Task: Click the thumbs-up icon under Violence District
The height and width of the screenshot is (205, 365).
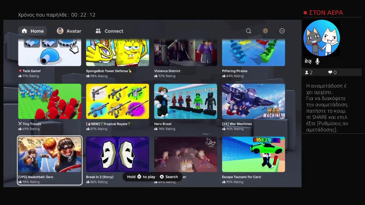Action: tap(156, 76)
